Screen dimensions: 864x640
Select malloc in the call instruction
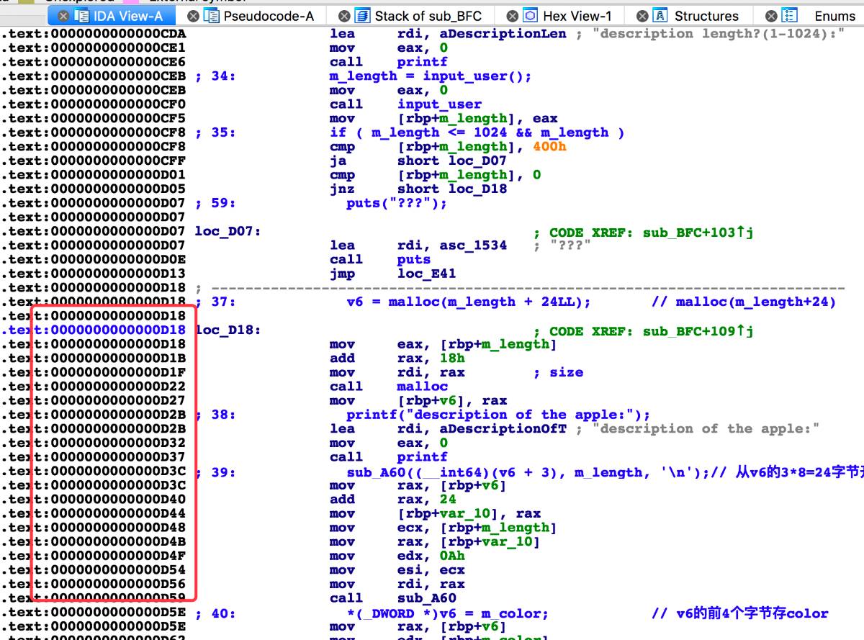(422, 387)
